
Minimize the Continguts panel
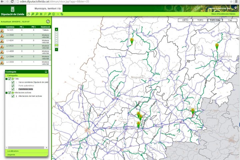(46, 72)
